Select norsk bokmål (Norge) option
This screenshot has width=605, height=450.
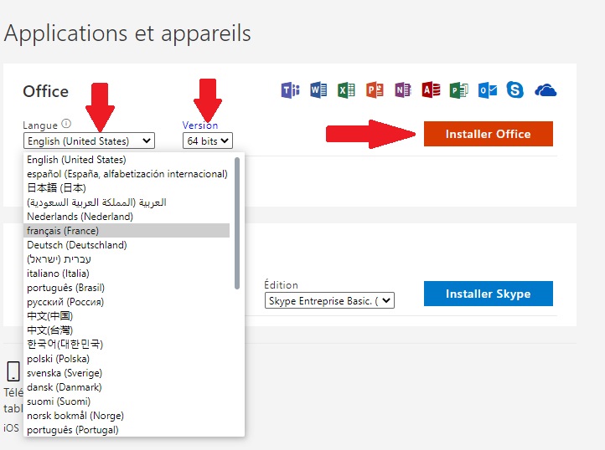click(x=128, y=416)
